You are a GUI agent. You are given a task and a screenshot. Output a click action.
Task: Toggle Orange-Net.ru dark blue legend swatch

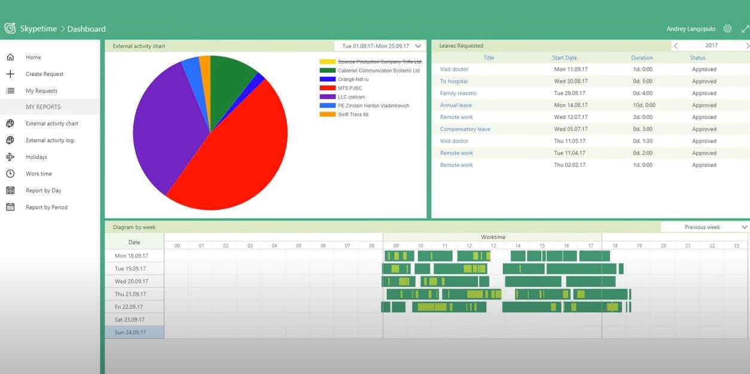click(x=327, y=79)
